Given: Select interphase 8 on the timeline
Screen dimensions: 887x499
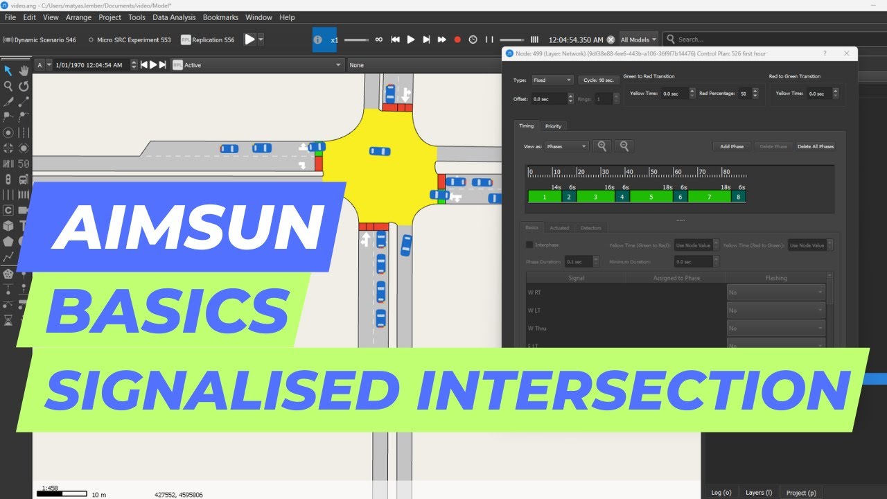Looking at the screenshot, I should click(x=739, y=197).
